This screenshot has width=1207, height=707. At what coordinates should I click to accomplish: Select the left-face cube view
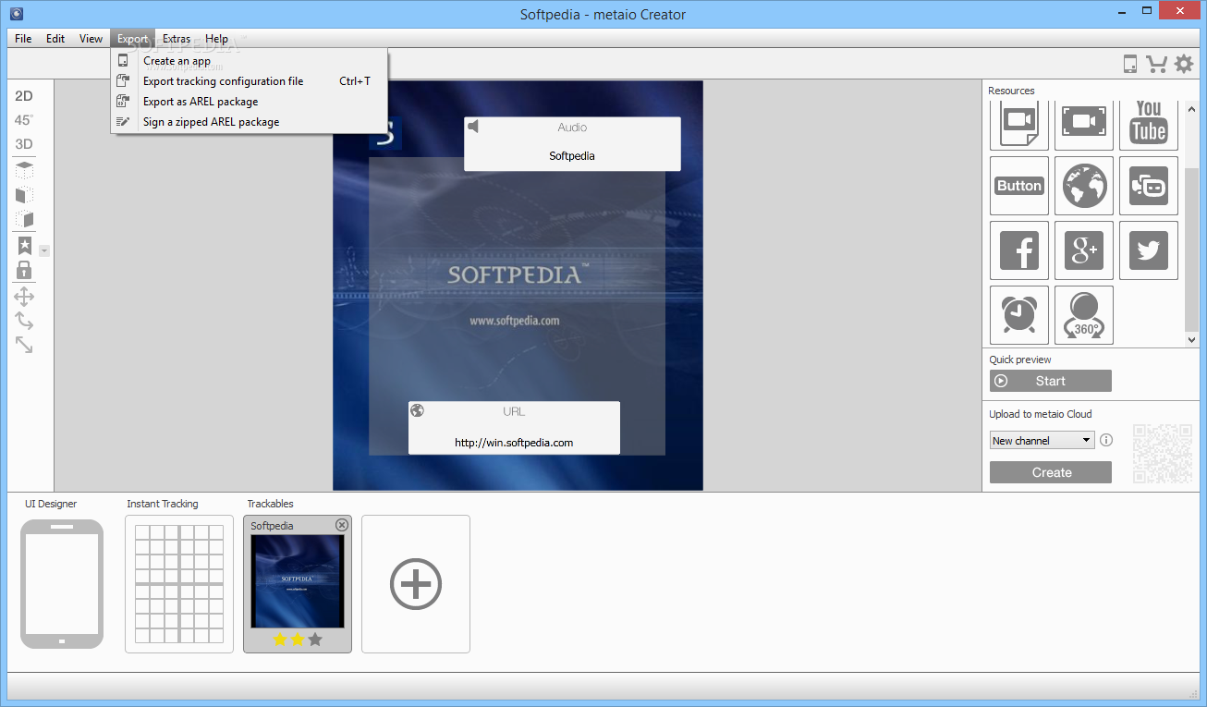pos(24,195)
